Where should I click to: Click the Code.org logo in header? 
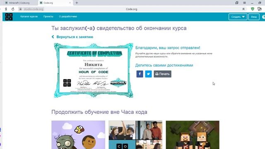coord(9,17)
